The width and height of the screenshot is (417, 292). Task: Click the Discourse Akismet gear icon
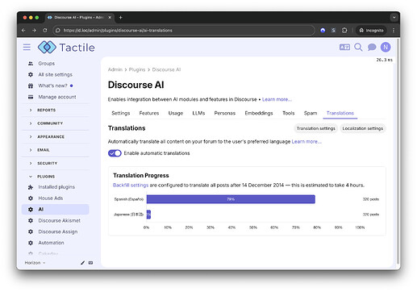(31, 220)
